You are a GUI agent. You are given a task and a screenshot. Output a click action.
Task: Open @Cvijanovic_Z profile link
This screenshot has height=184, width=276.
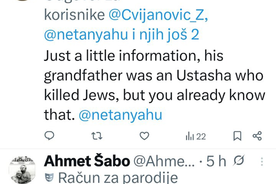click(158, 16)
